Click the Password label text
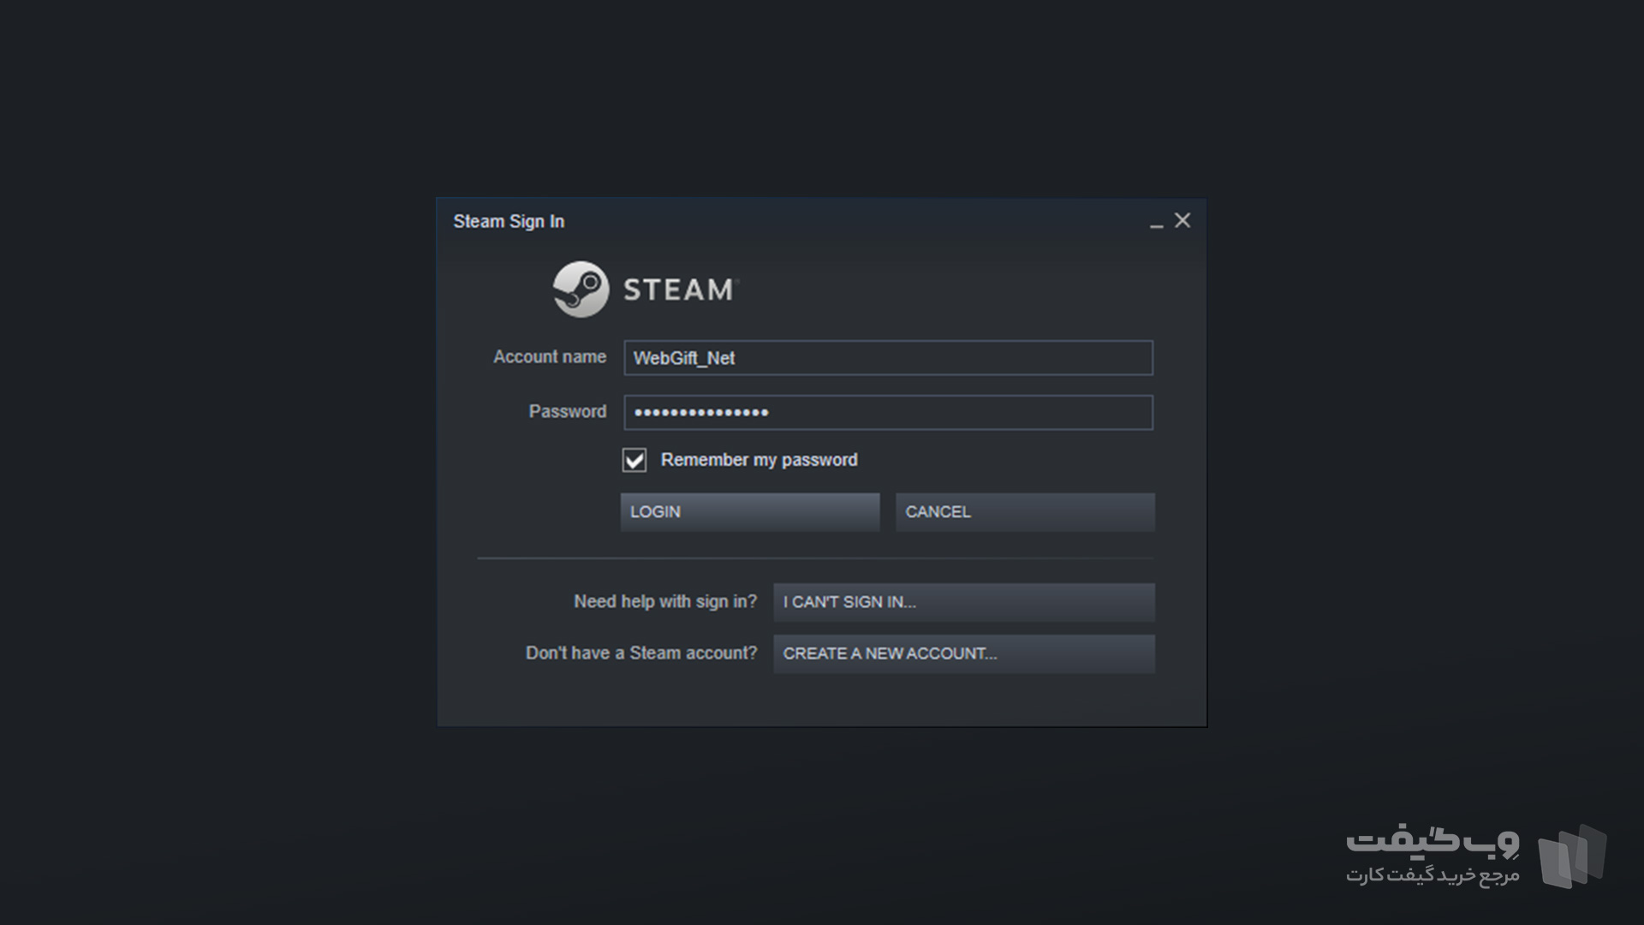 pos(568,412)
